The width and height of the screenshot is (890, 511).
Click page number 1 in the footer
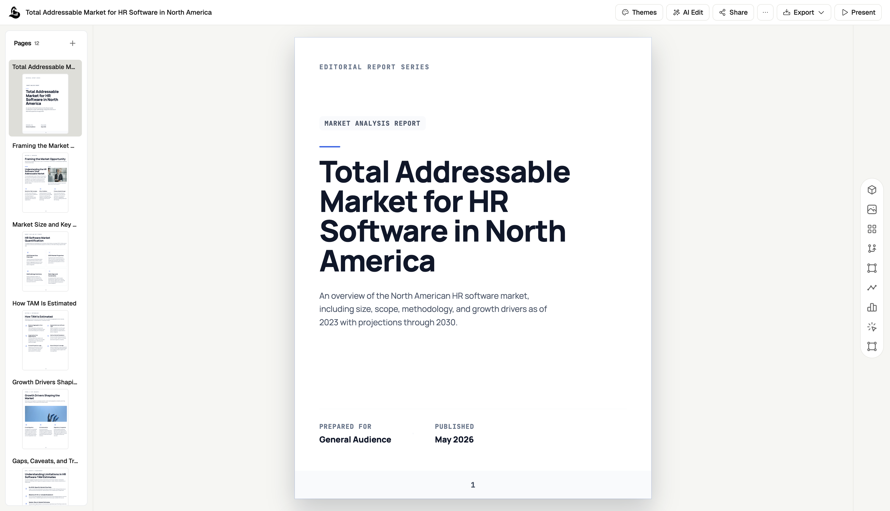pos(473,485)
